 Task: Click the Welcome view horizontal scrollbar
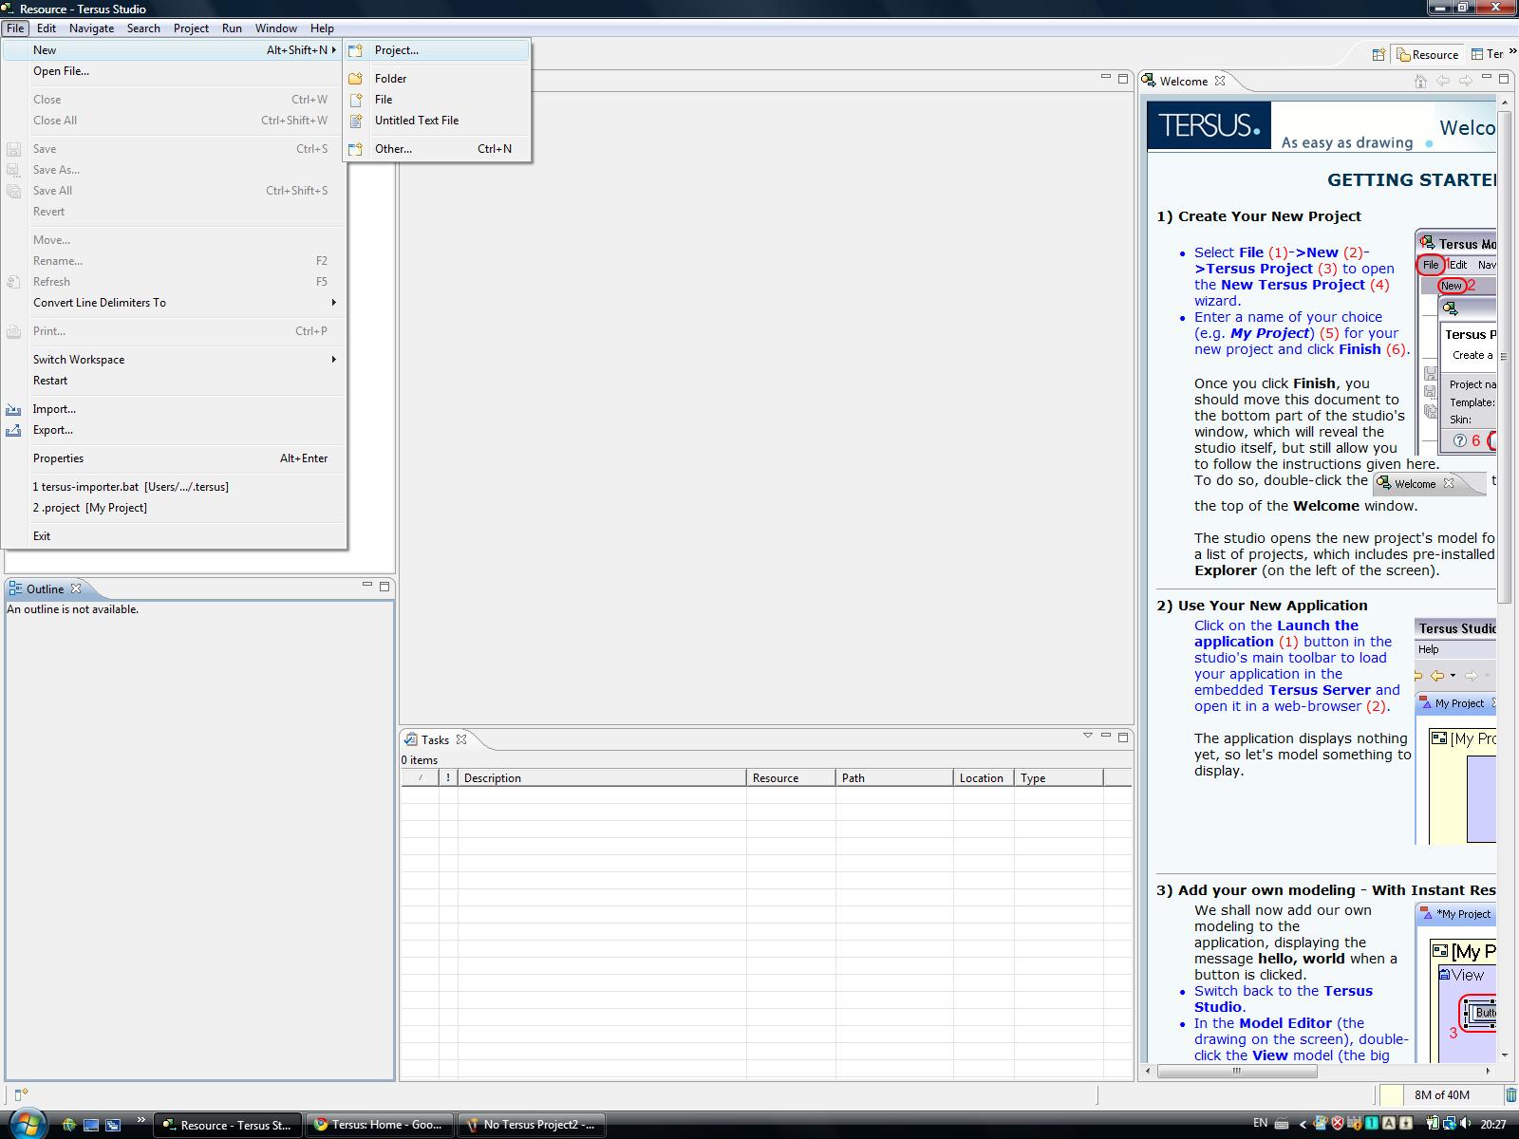pyautogui.click(x=1236, y=1071)
